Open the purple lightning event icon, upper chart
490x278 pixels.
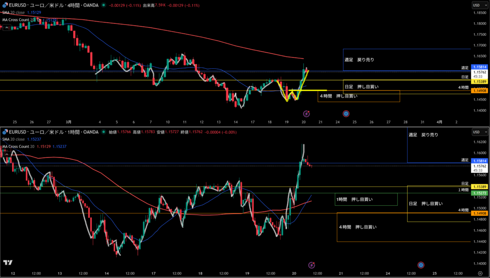[307, 114]
